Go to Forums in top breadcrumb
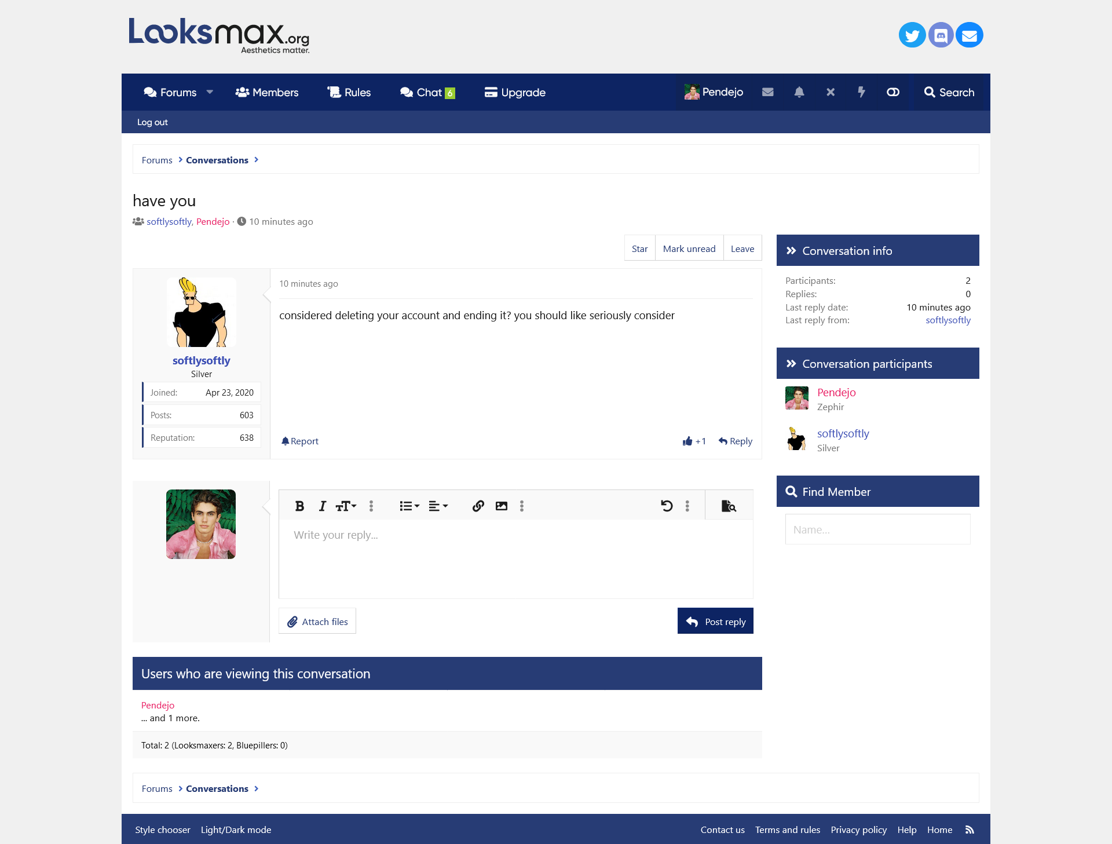The image size is (1112, 844). point(157,160)
